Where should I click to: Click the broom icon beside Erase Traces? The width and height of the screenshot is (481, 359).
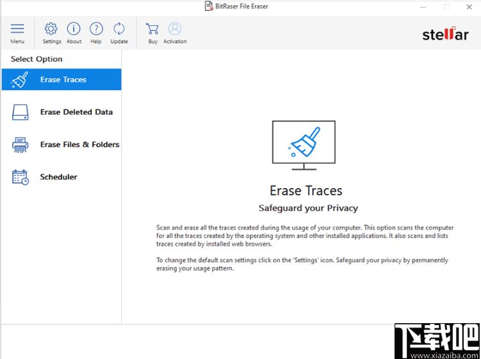pyautogui.click(x=20, y=80)
